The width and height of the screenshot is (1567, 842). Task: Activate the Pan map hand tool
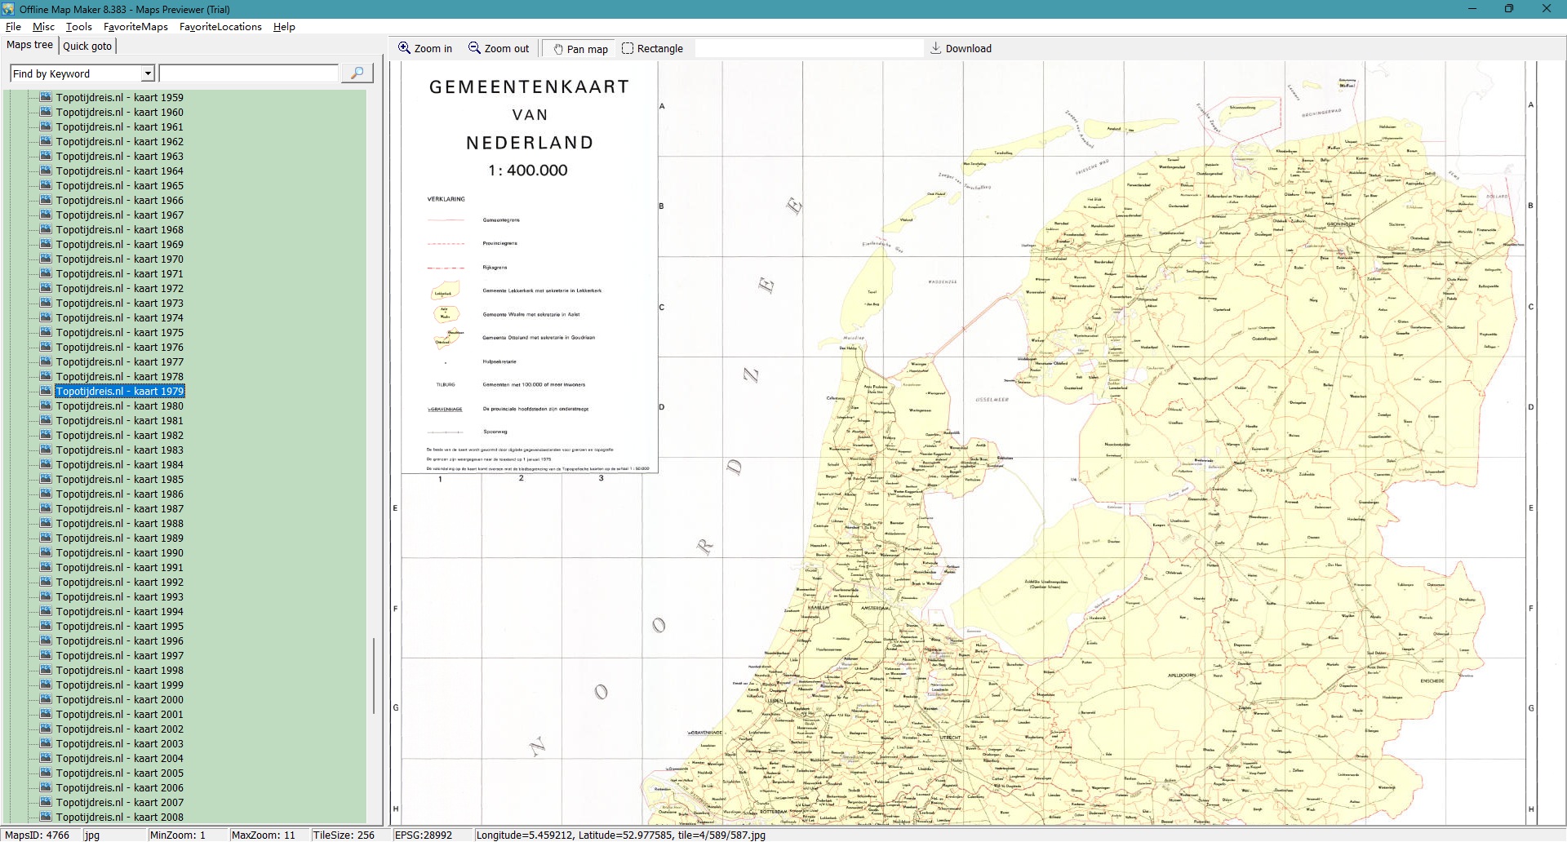[558, 49]
